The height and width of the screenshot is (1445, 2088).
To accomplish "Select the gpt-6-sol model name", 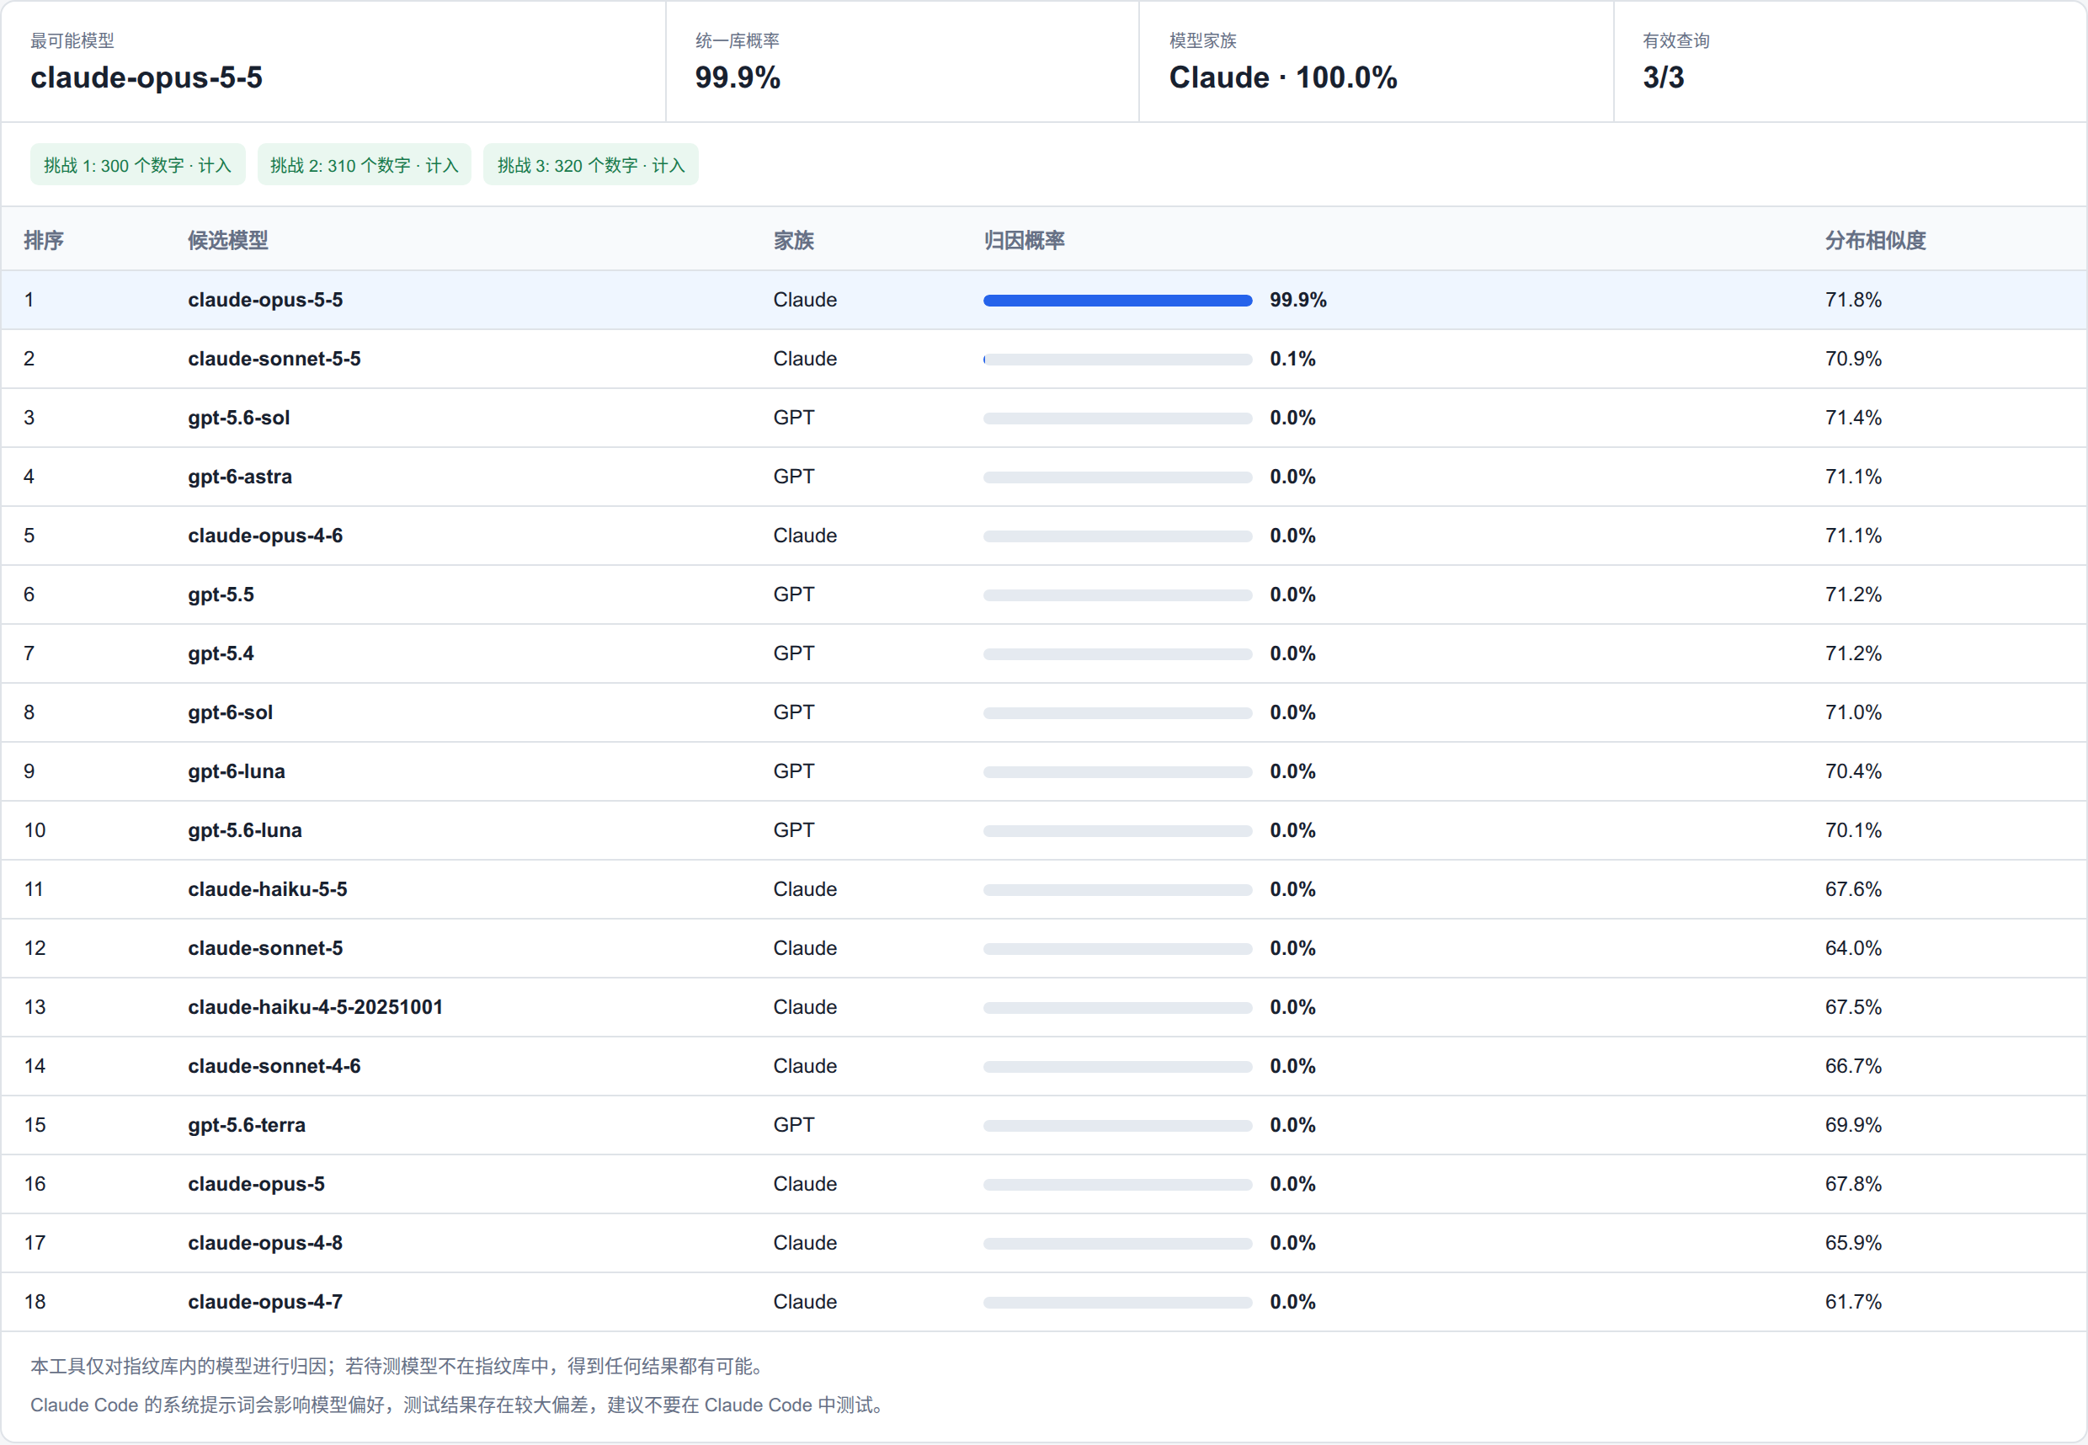I will click(230, 712).
